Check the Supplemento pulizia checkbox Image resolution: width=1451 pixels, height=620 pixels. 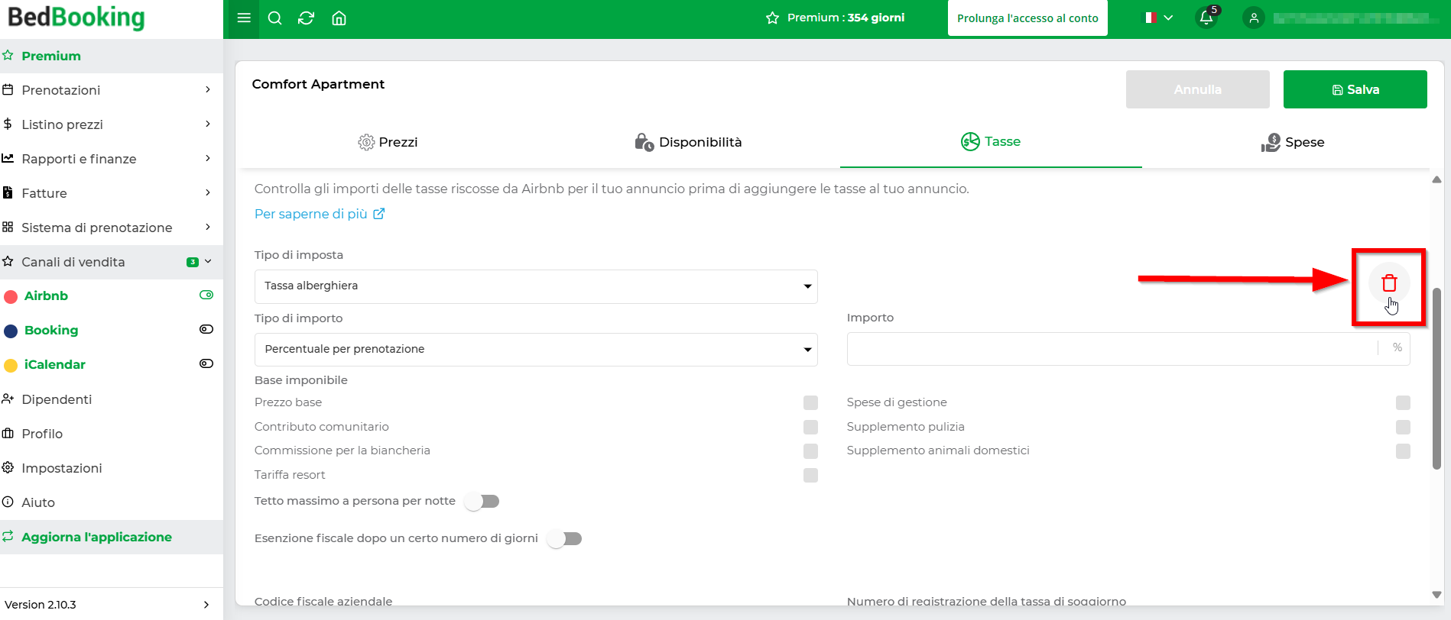click(x=1403, y=427)
